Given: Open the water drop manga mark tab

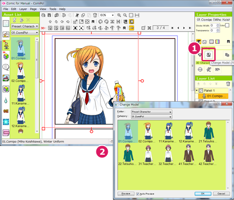Looking at the screenshot, I should point(6,100).
